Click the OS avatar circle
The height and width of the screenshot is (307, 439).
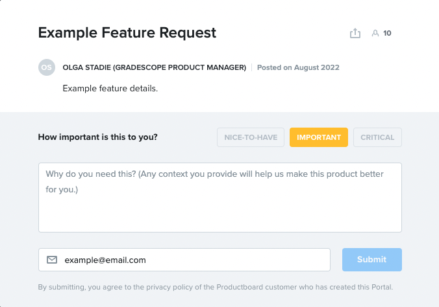pyautogui.click(x=47, y=67)
